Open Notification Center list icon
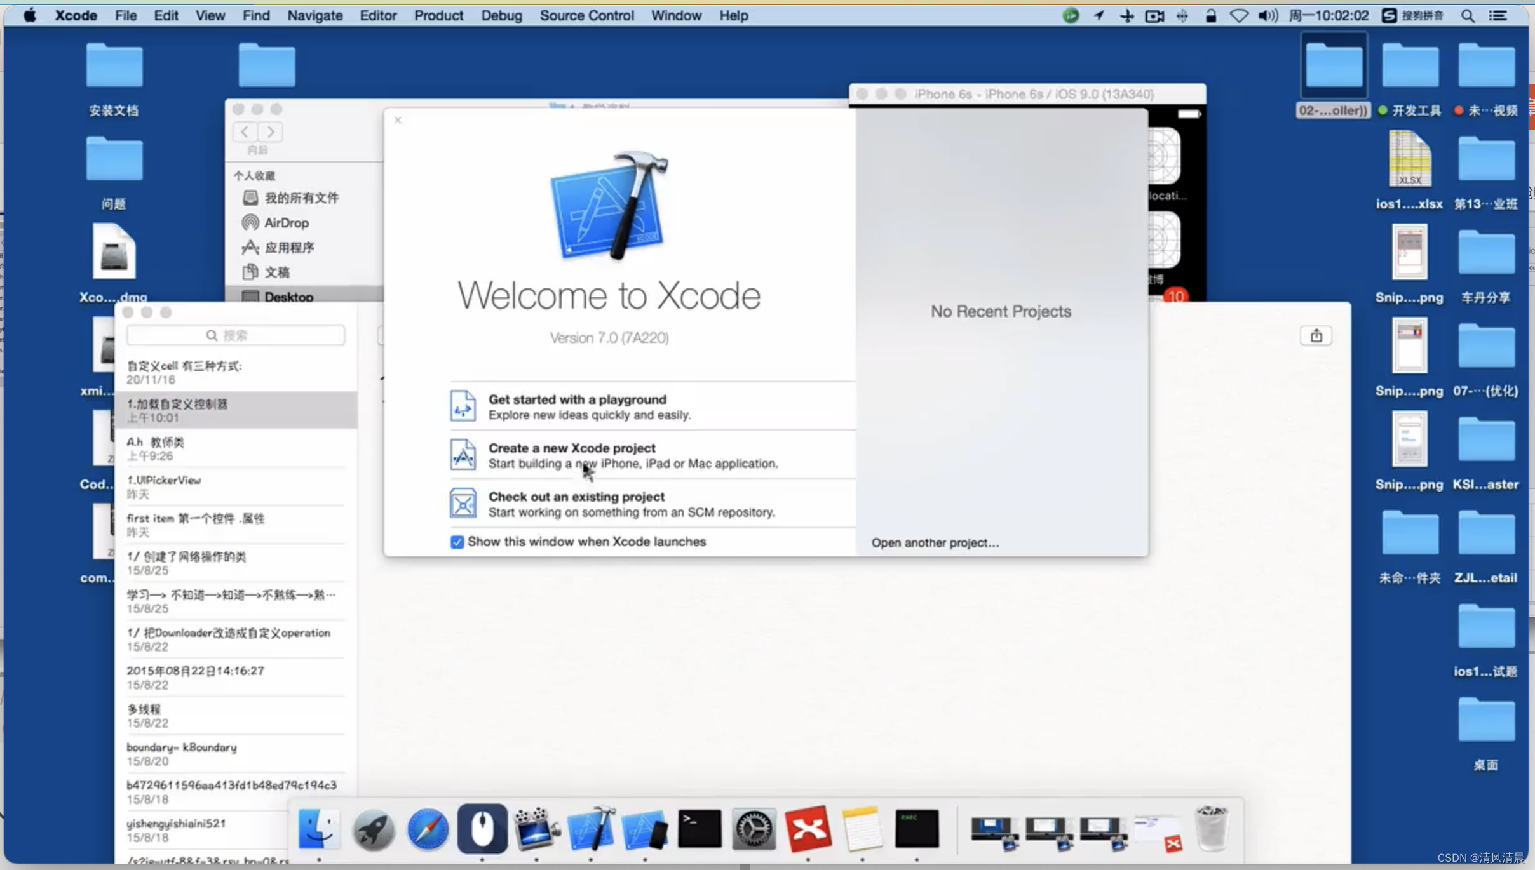The height and width of the screenshot is (870, 1535). (x=1498, y=16)
